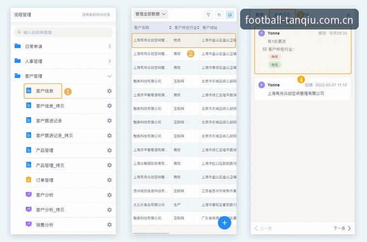The width and height of the screenshot is (367, 242).
Task: Click the 客户地址 column header
Action: click(210, 28)
